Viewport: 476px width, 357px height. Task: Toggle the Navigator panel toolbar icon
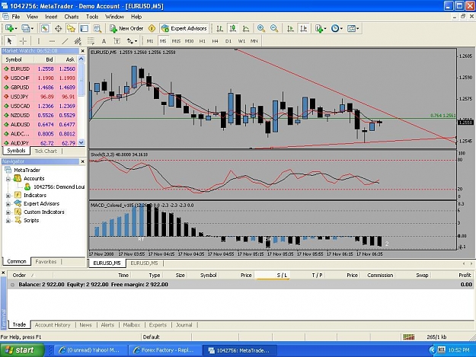[x=71, y=28]
